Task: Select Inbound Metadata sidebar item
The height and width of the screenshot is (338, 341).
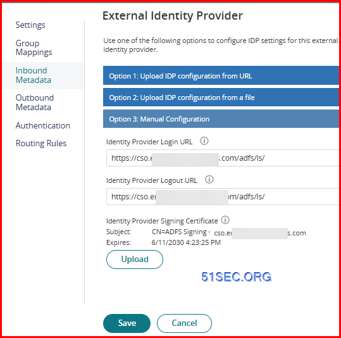Action: [x=34, y=75]
